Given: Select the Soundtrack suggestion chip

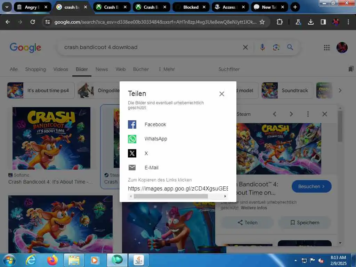Looking at the screenshot, I should click(x=287, y=90).
